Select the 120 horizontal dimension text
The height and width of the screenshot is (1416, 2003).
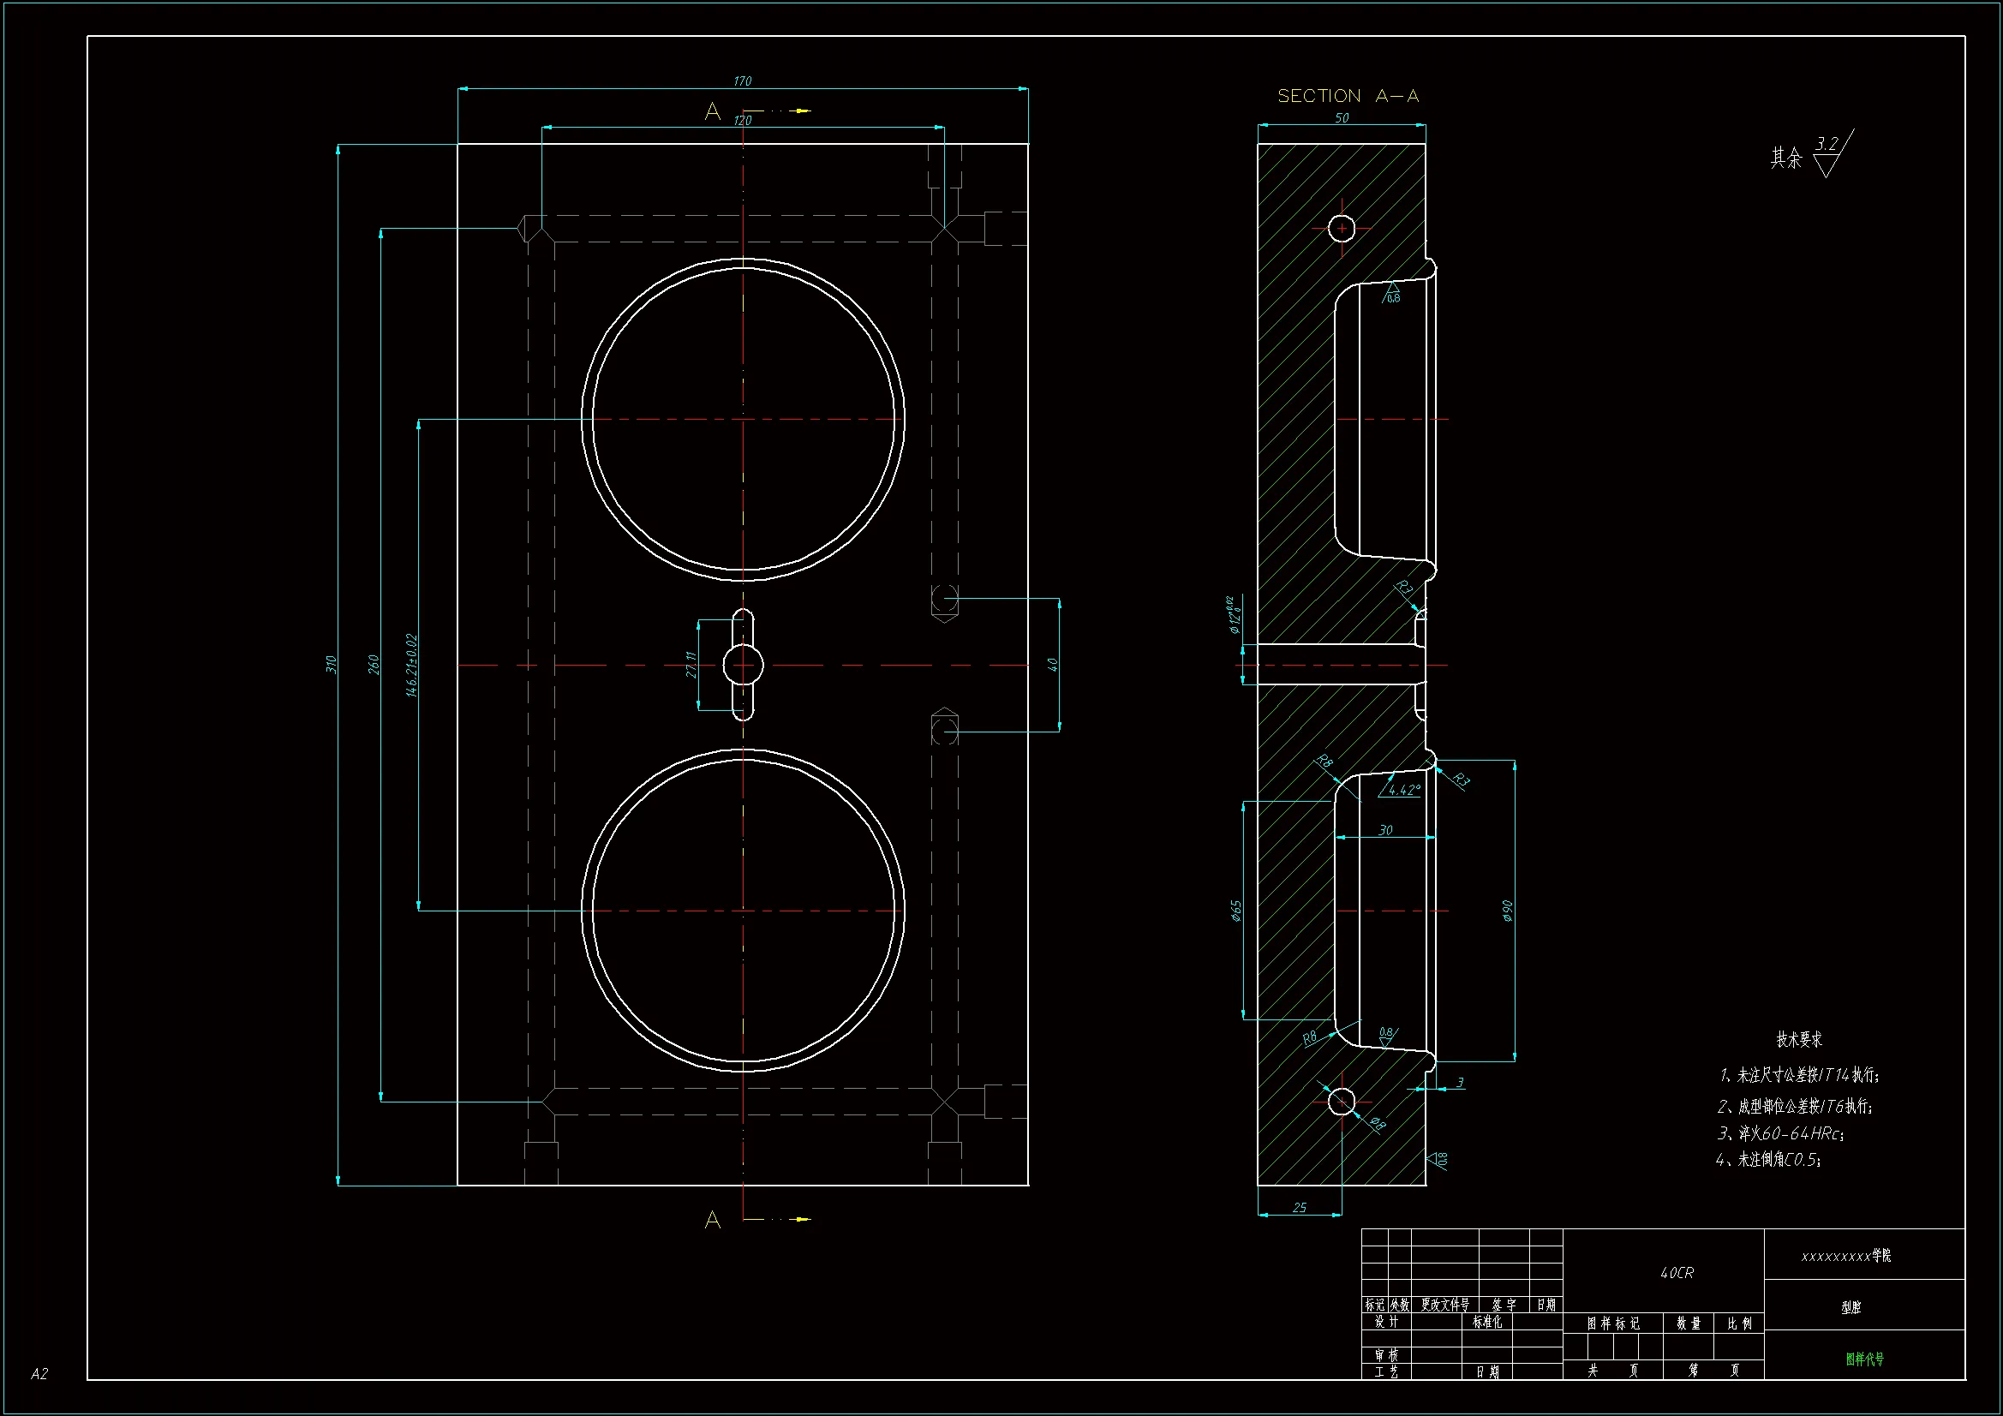[x=743, y=121]
